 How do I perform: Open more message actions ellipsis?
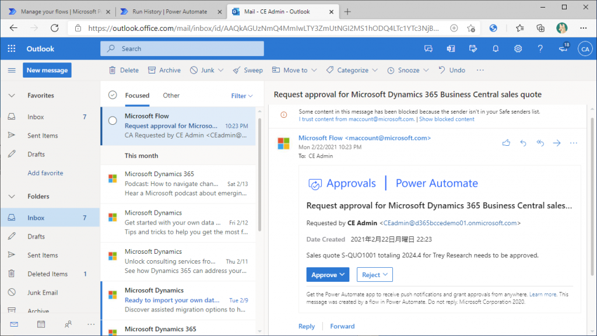point(574,143)
